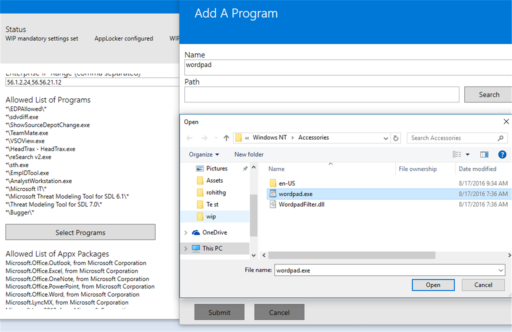Viewport: 512px width, 332px height.
Task: Expand the OneDrive tree item
Action: click(x=186, y=232)
